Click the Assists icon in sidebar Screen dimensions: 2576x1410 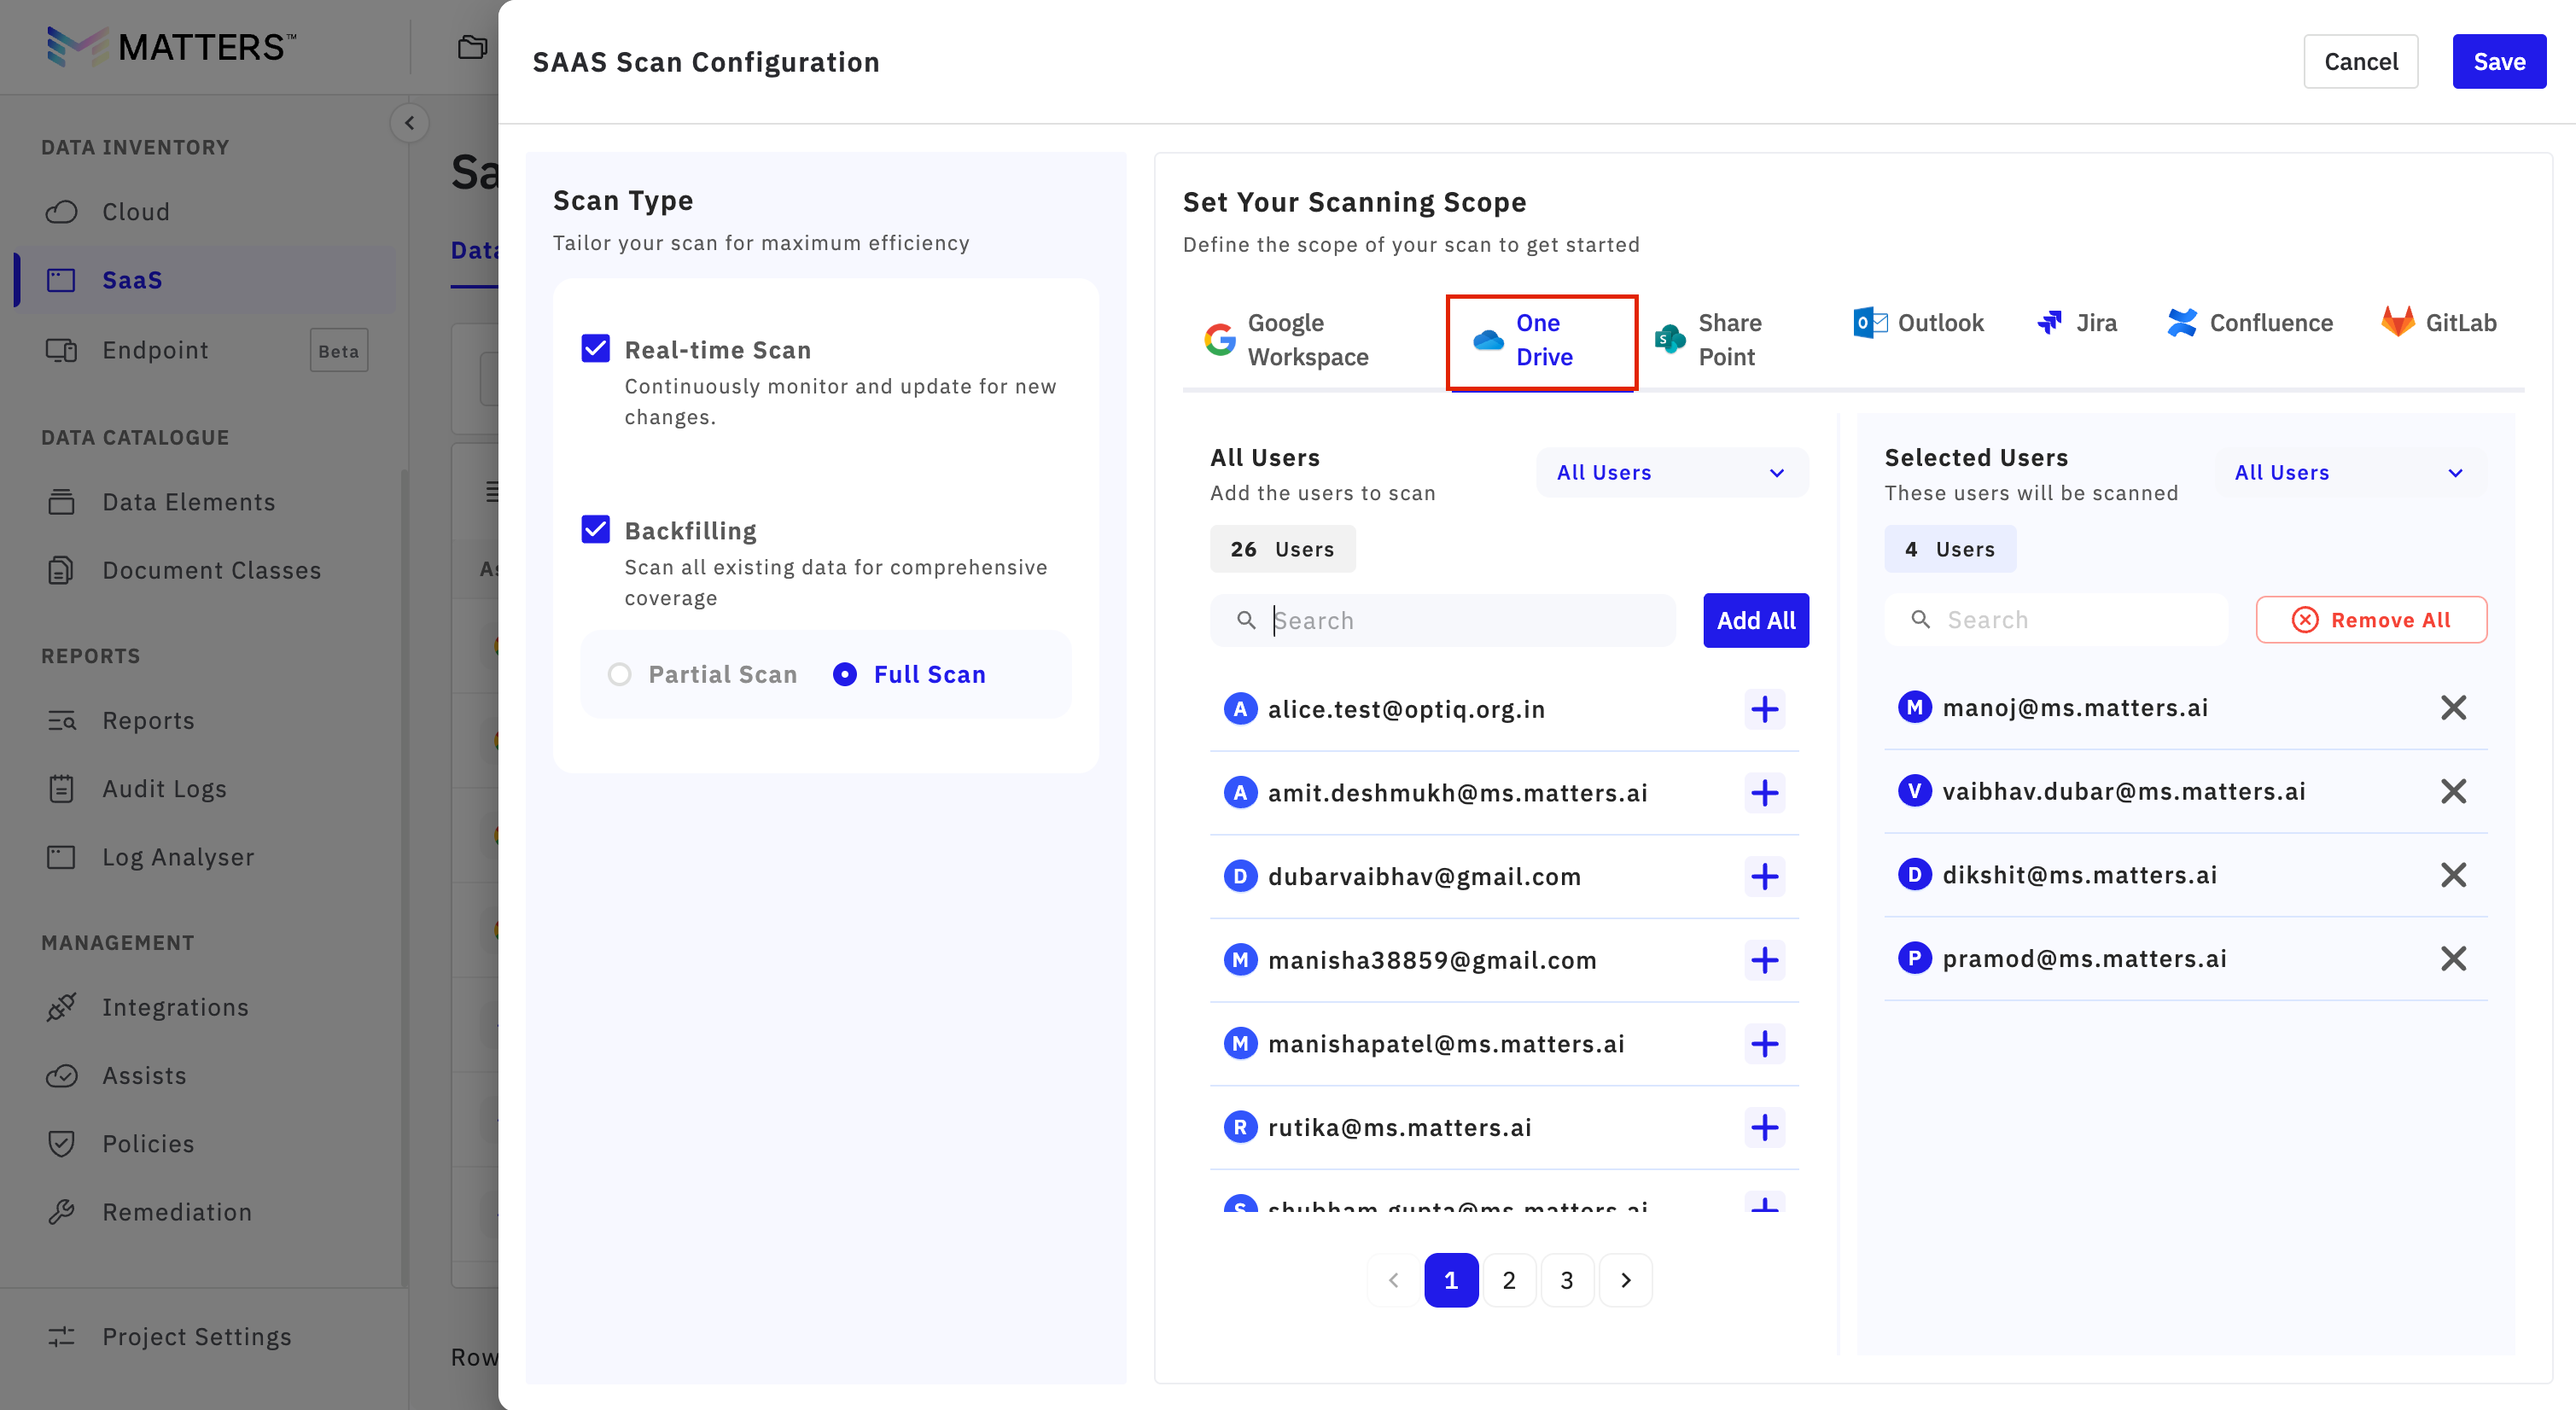pos(61,1076)
